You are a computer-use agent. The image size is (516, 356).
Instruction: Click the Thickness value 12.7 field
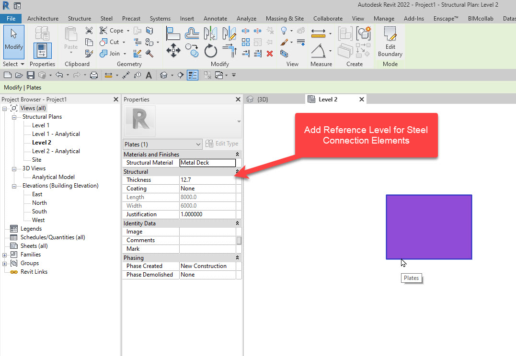pos(207,180)
